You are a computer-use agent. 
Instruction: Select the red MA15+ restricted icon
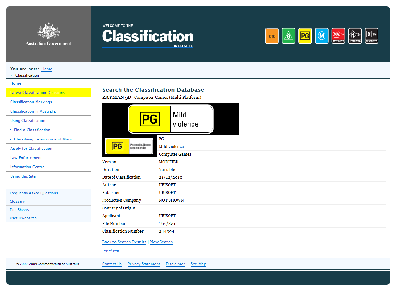(x=338, y=36)
